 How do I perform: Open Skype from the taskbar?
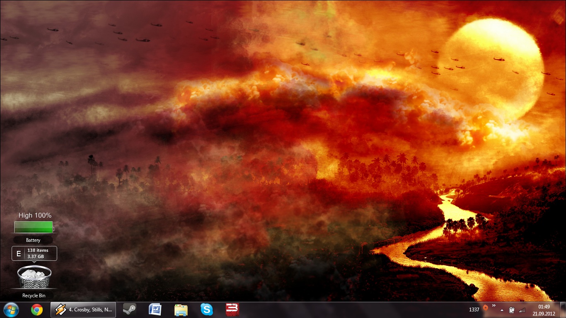click(206, 310)
